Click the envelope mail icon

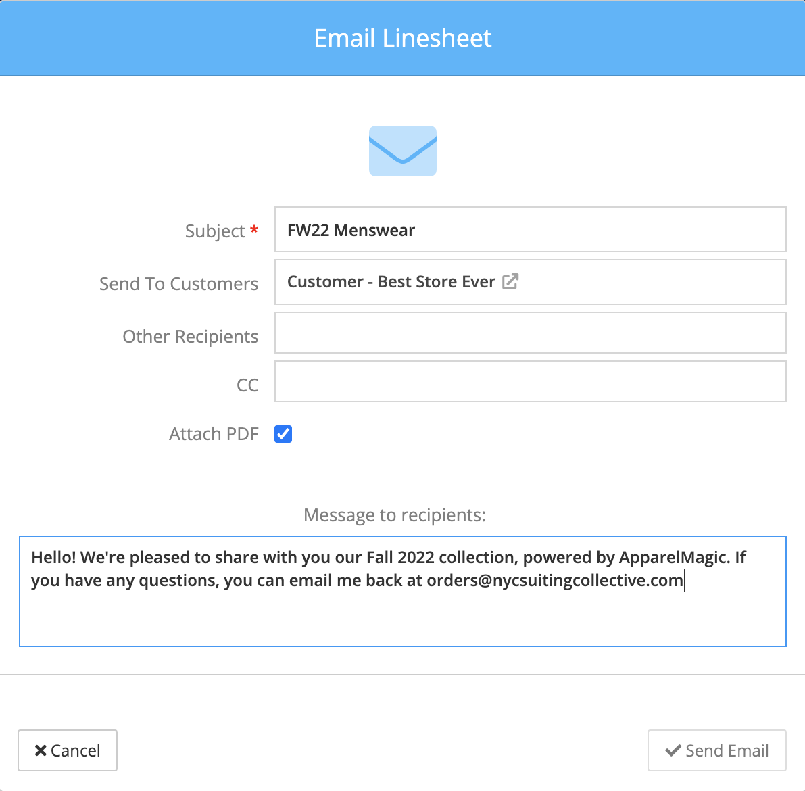coord(403,151)
